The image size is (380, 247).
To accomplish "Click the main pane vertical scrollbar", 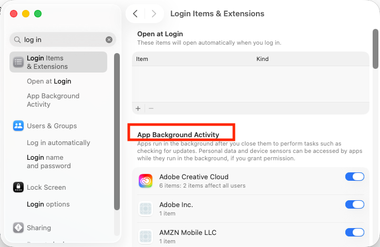I will (375, 49).
